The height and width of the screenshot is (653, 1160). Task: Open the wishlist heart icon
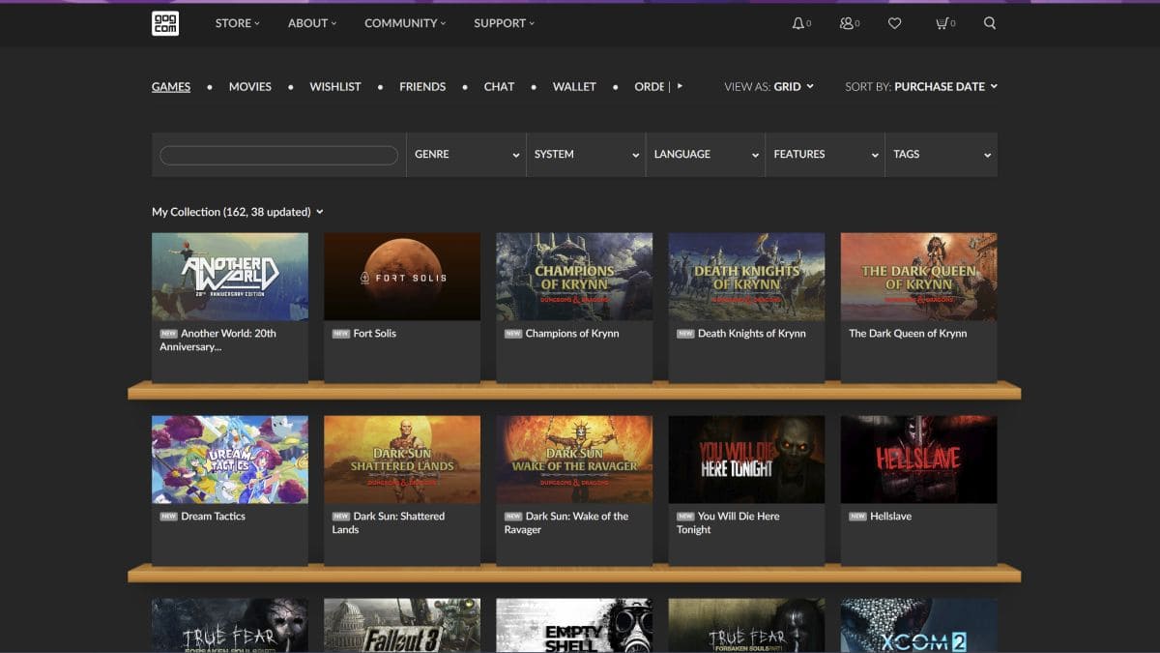click(x=894, y=22)
